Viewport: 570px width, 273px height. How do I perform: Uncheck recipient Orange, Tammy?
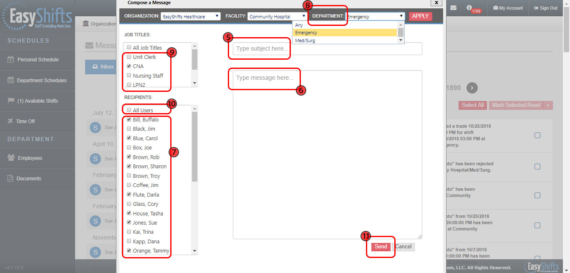[x=129, y=251]
